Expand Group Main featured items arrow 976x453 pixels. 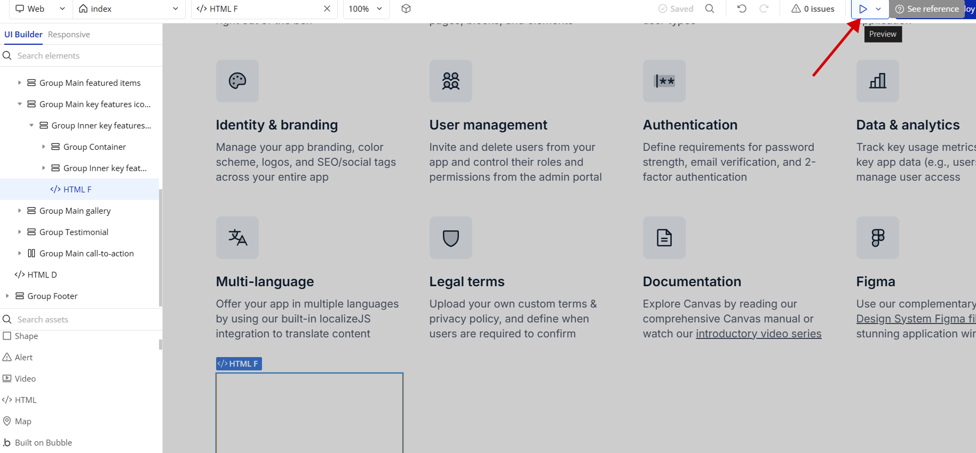click(20, 83)
